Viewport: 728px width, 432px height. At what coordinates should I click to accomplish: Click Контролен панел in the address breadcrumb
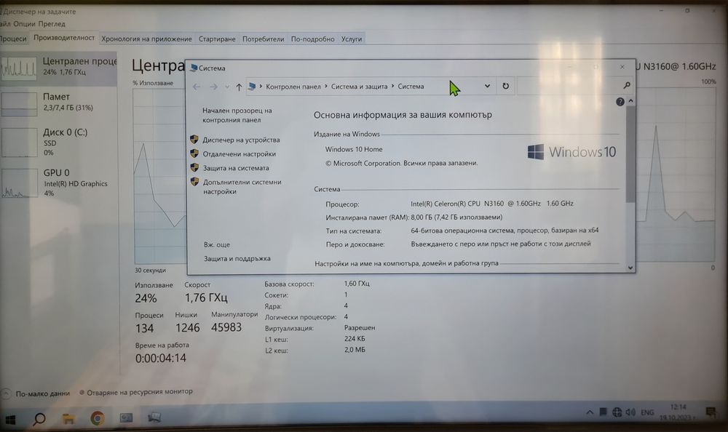[x=293, y=87]
